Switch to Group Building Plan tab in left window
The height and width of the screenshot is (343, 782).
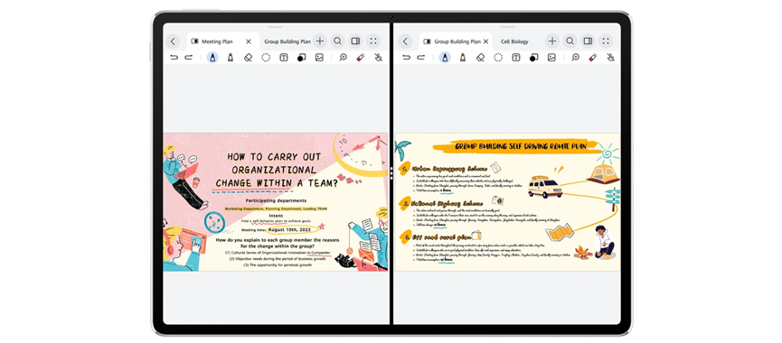(287, 42)
